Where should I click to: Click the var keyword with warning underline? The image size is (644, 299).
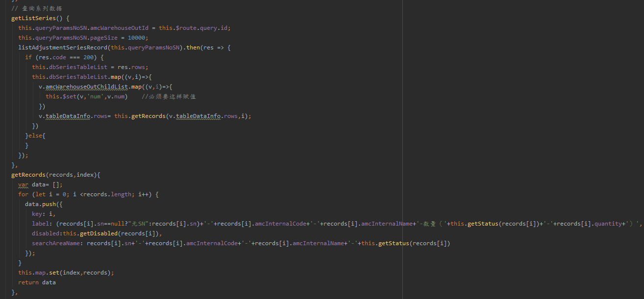click(23, 184)
